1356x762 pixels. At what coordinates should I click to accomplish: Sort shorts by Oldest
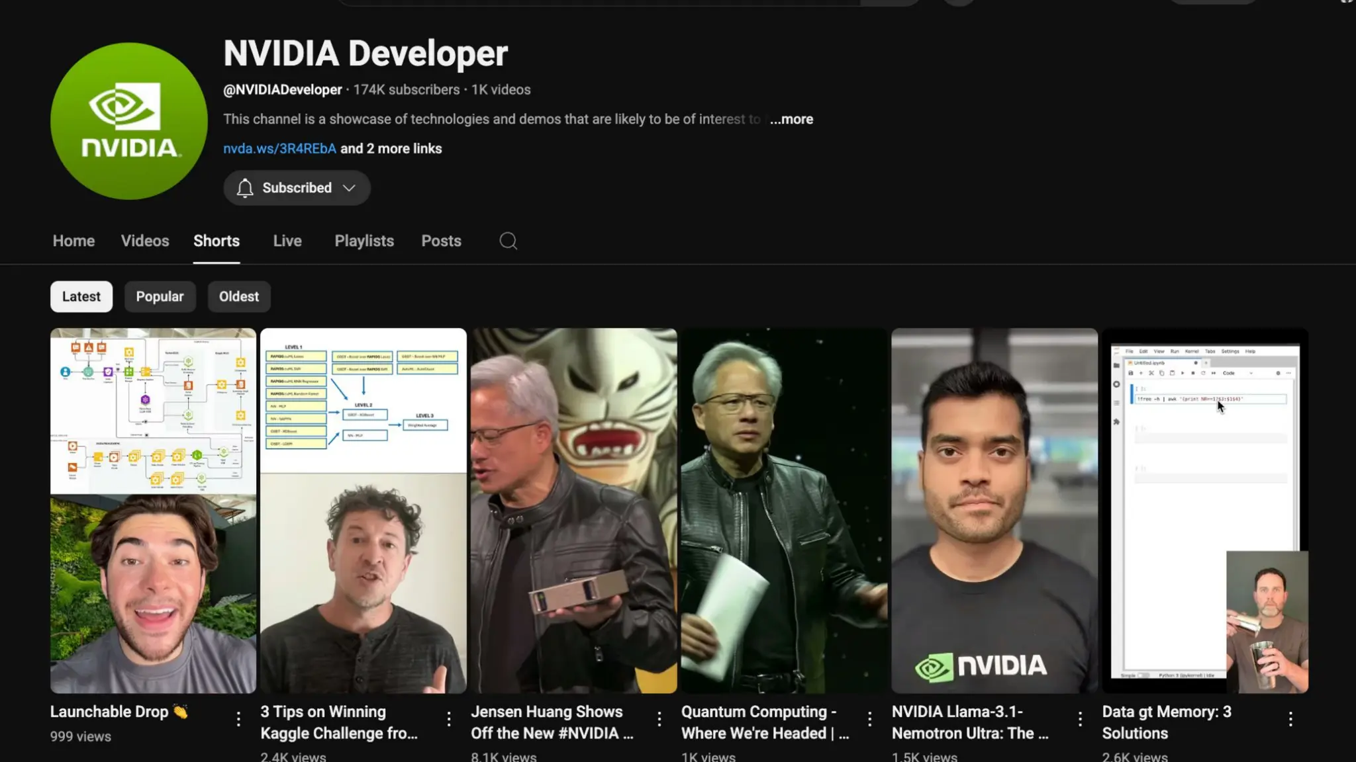coord(239,296)
